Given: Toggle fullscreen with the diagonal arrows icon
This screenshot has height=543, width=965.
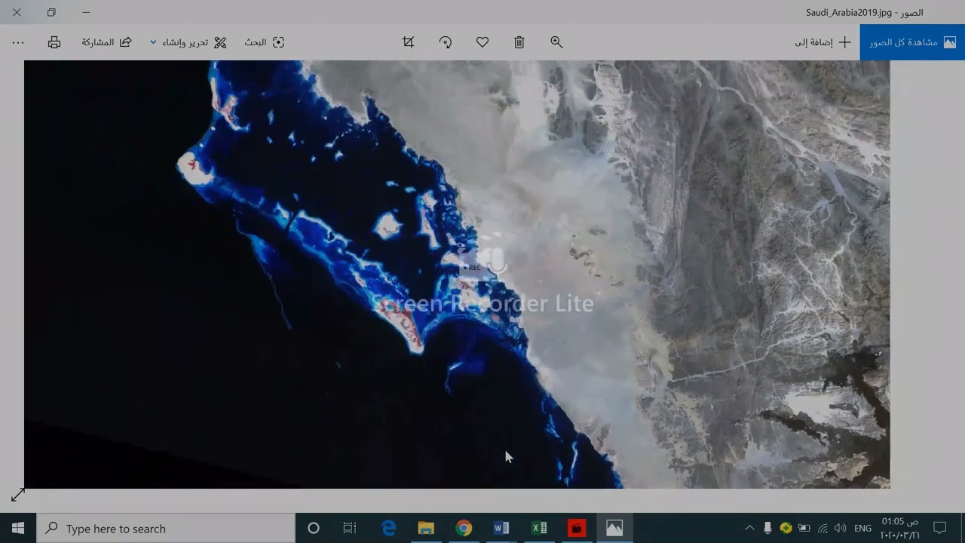Looking at the screenshot, I should [x=18, y=495].
